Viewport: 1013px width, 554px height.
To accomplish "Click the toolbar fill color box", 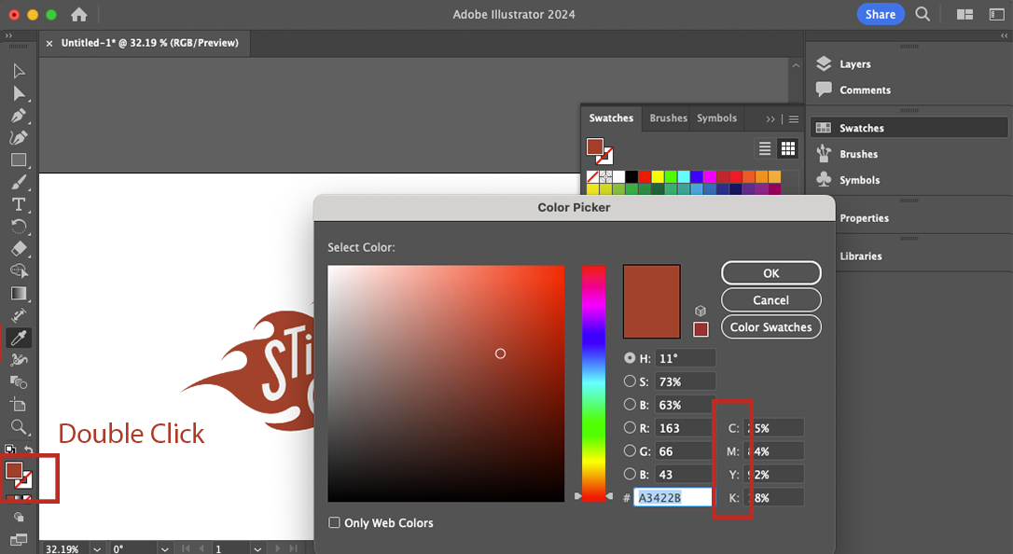I will click(x=14, y=470).
